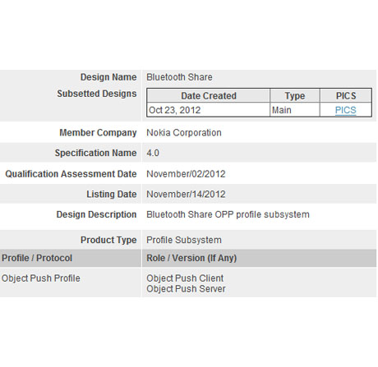The width and height of the screenshot is (378, 367).
Task: Click the Profile Subsystem product type
Action: click(x=184, y=240)
